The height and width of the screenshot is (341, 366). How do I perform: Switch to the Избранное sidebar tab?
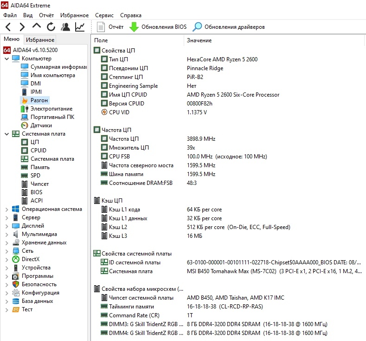40,40
